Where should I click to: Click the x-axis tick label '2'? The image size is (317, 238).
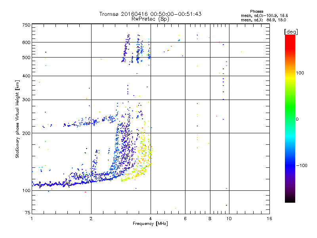(91, 219)
